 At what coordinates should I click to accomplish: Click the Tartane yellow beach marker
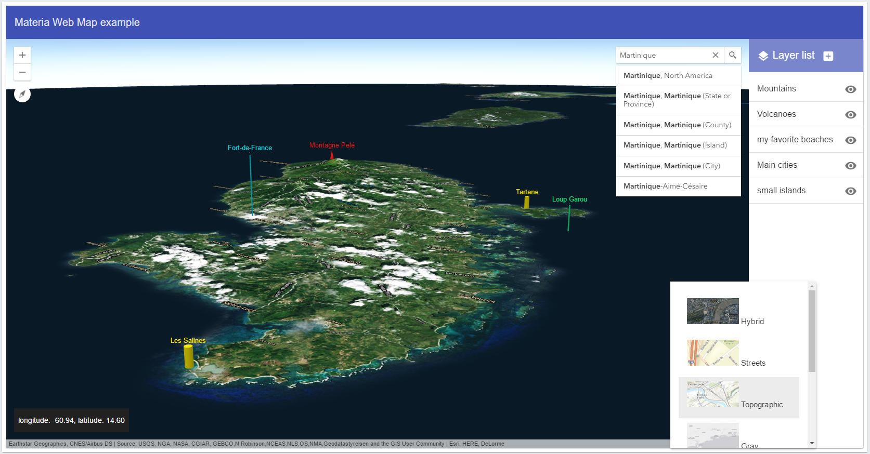point(527,202)
